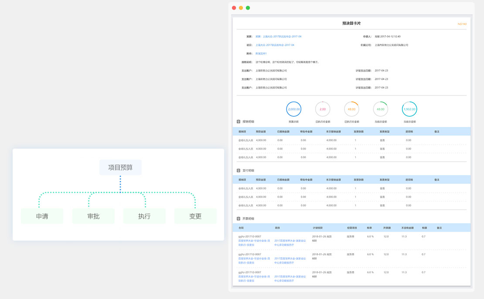Click the pink 2.00 progress ring

click(x=323, y=109)
